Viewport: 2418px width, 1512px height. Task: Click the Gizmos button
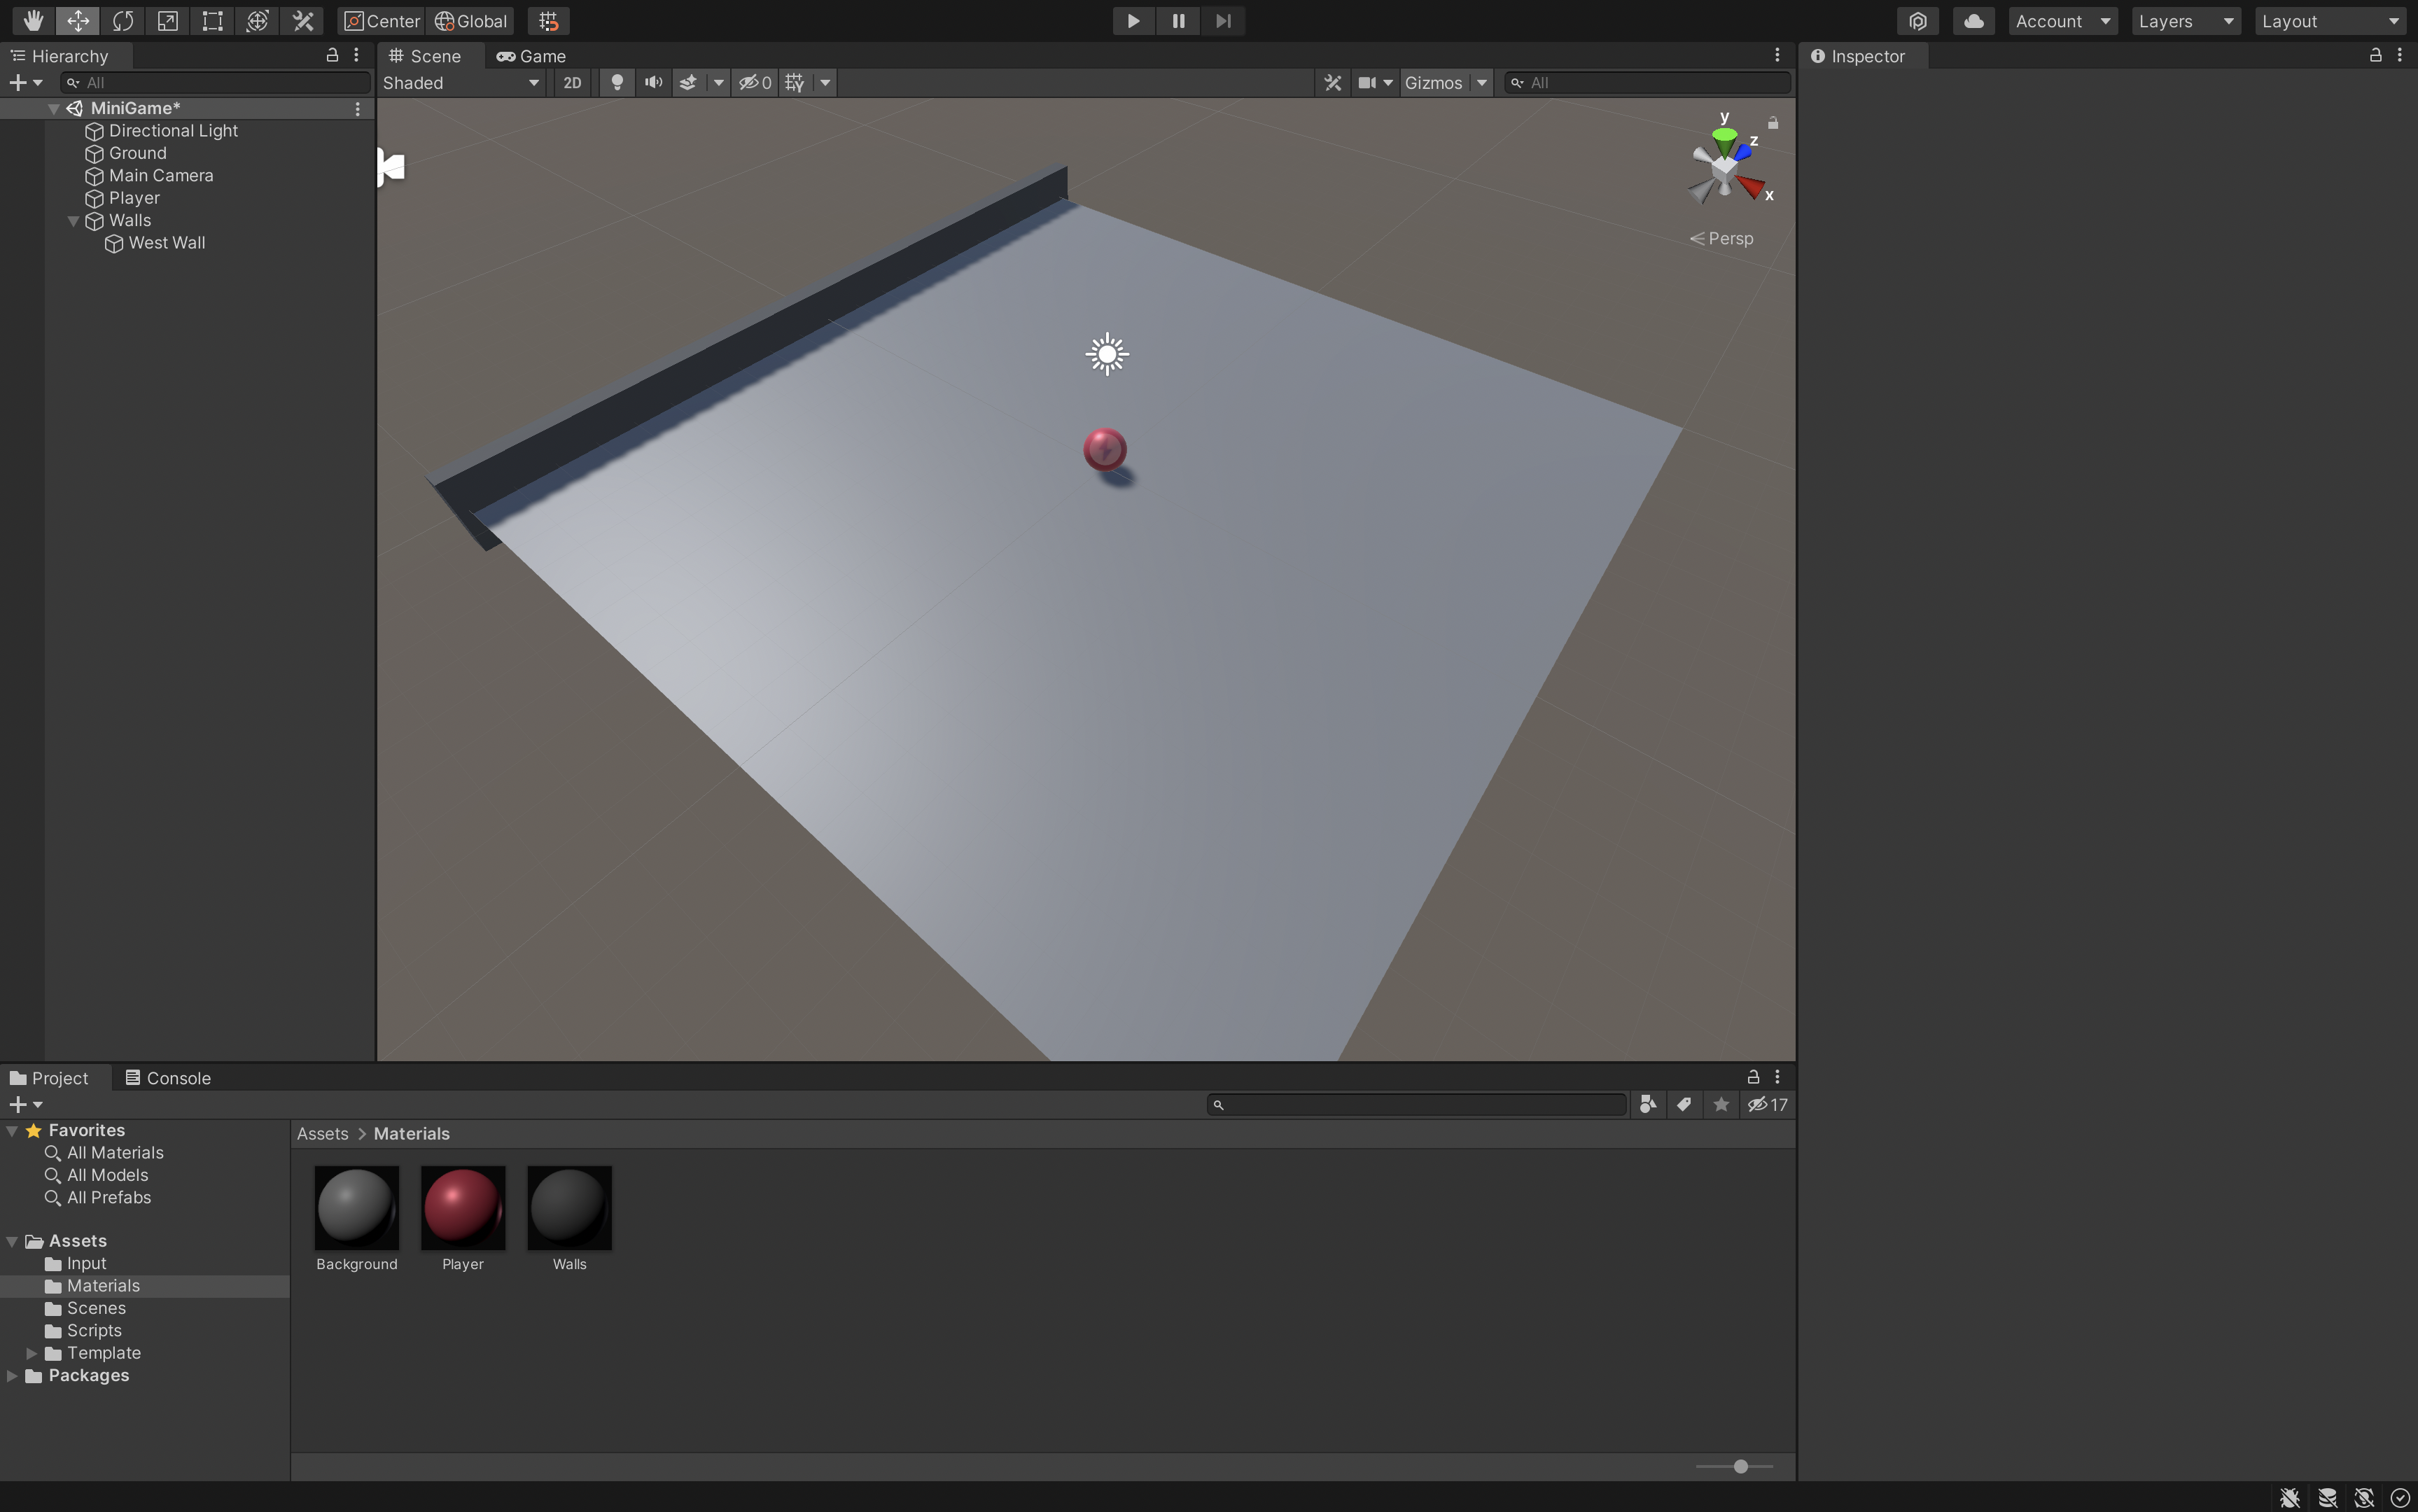(1432, 83)
